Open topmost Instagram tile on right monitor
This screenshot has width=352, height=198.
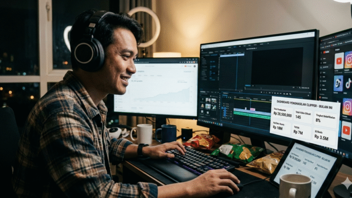pyautogui.click(x=348, y=60)
